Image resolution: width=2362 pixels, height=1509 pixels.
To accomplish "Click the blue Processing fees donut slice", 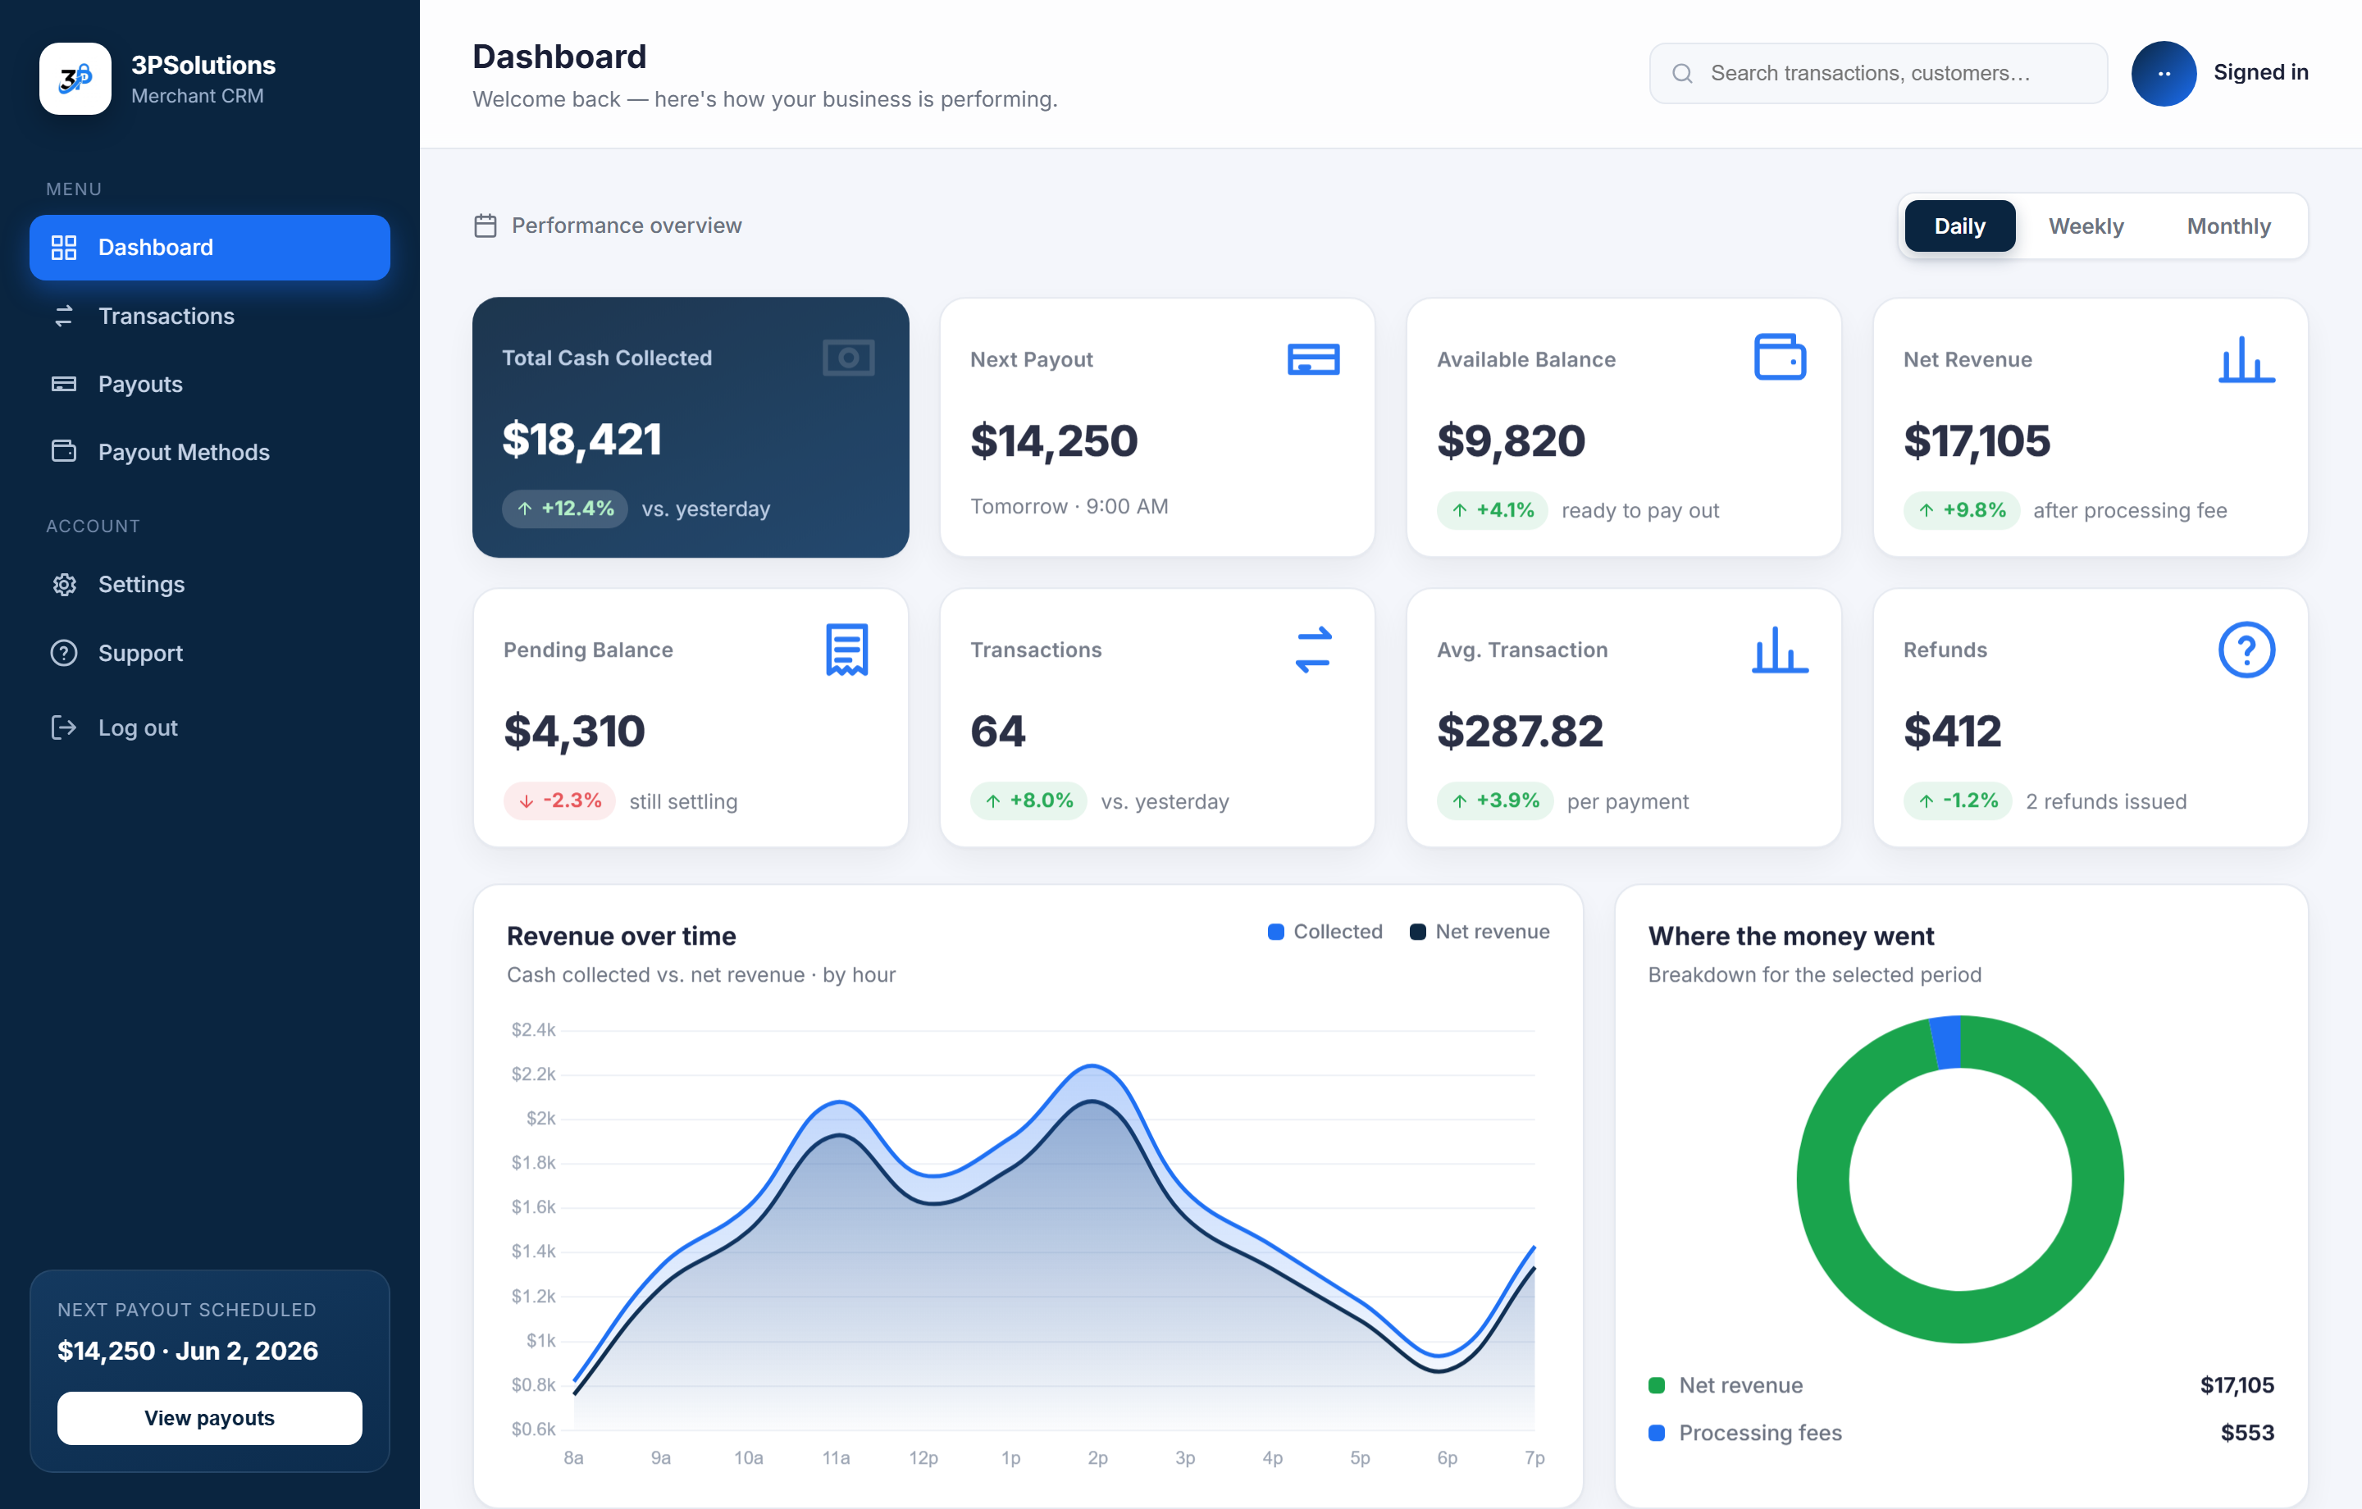I will point(1946,1043).
